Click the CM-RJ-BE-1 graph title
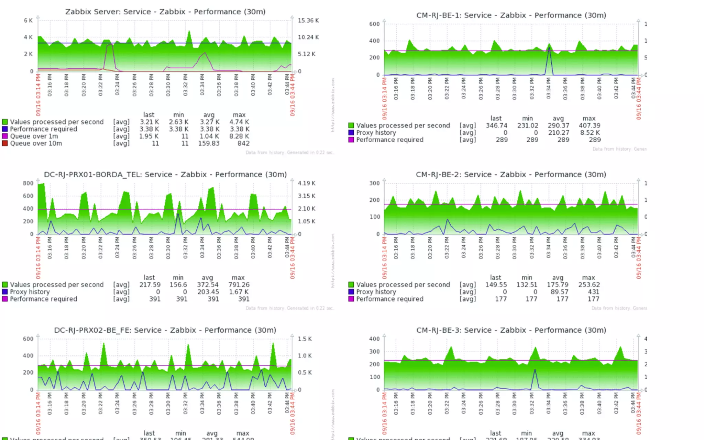 pos(511,15)
